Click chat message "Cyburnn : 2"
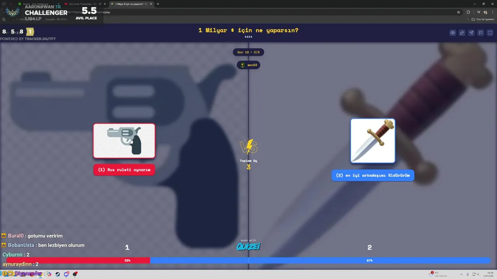The height and width of the screenshot is (279, 497). (16, 255)
